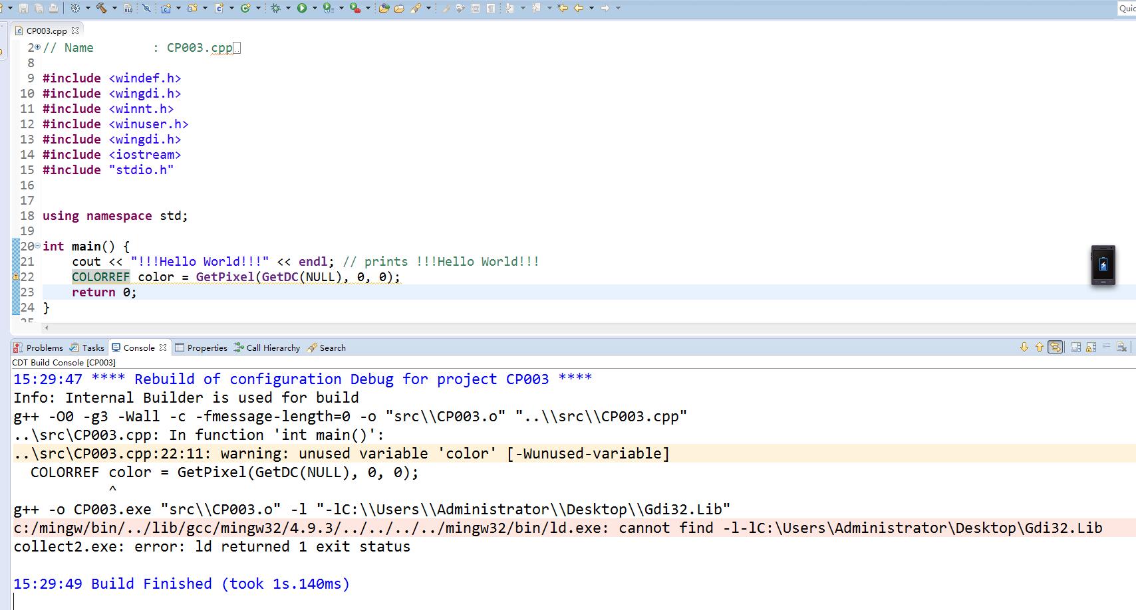Click 'collect2.exe: error: ld returned' line
This screenshot has height=610, width=1136.
coord(212,546)
